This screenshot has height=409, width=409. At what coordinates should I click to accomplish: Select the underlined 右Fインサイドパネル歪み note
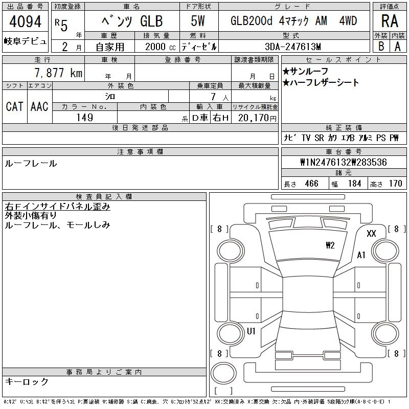pyautogui.click(x=57, y=207)
